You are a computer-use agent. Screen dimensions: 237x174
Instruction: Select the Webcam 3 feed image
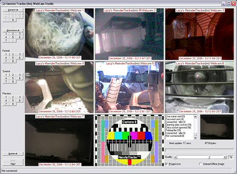199,34
